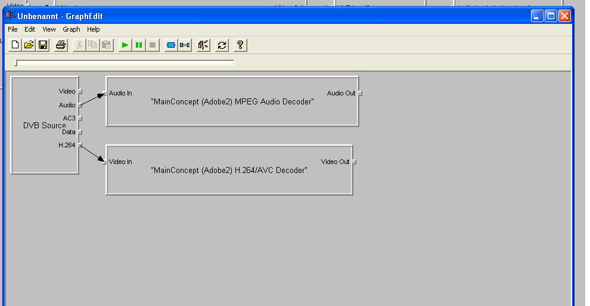Minimize the GraphEdit window
The image size is (590, 306).
pyautogui.click(x=537, y=16)
